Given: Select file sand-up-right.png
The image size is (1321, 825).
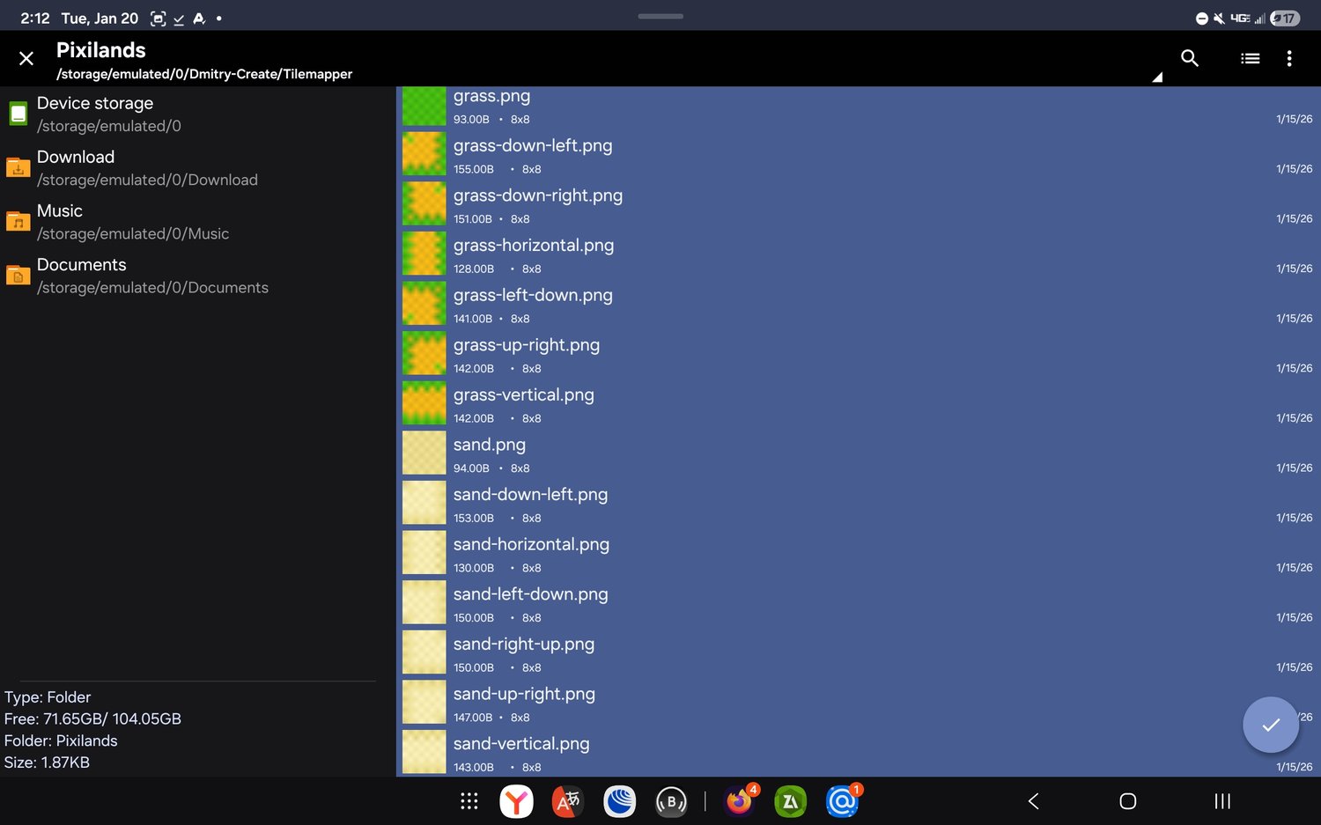Looking at the screenshot, I should click(859, 703).
